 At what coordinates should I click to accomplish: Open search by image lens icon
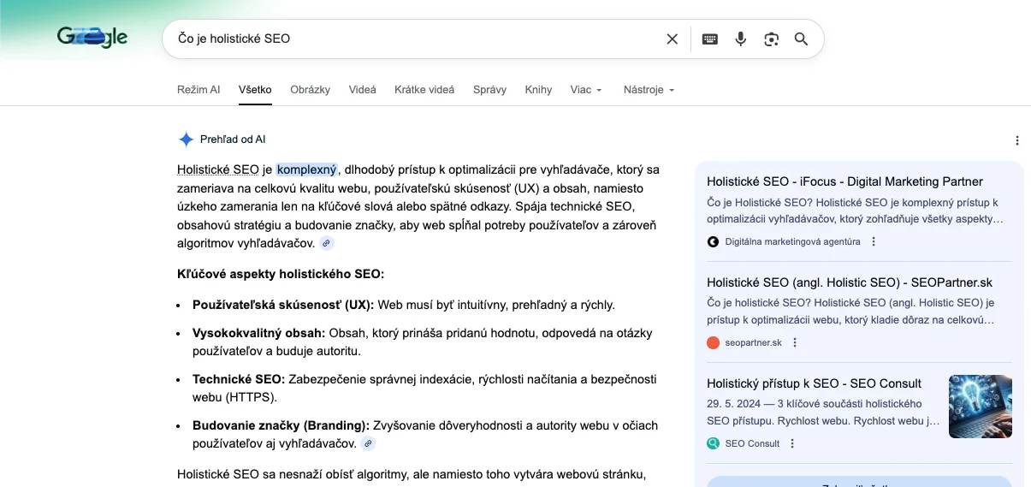772,39
